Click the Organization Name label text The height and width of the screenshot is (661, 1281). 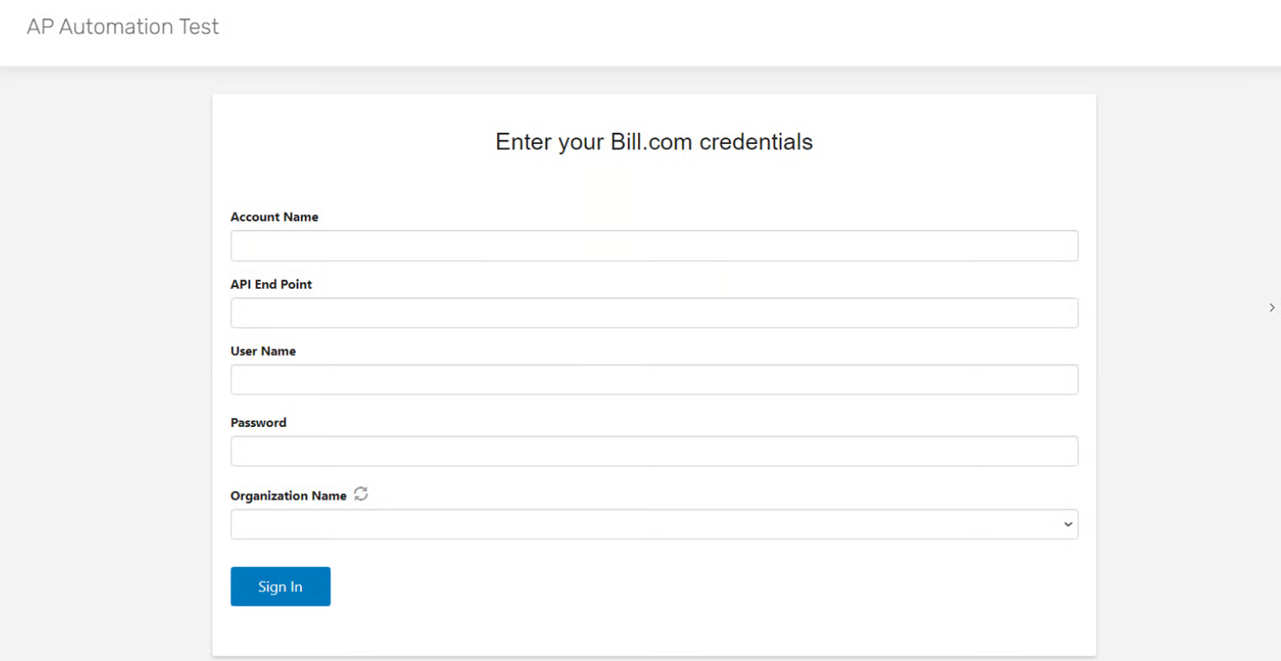click(288, 496)
